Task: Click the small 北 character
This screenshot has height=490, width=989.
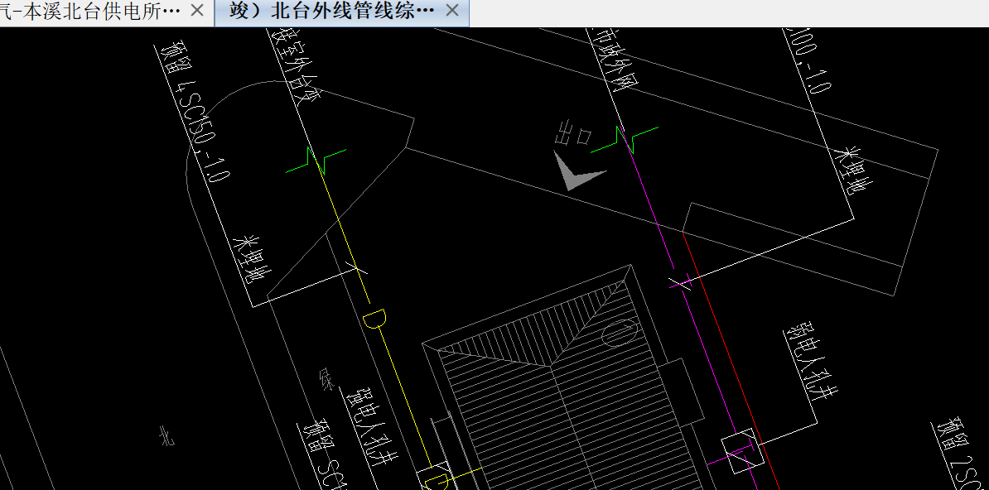Action: [x=166, y=435]
